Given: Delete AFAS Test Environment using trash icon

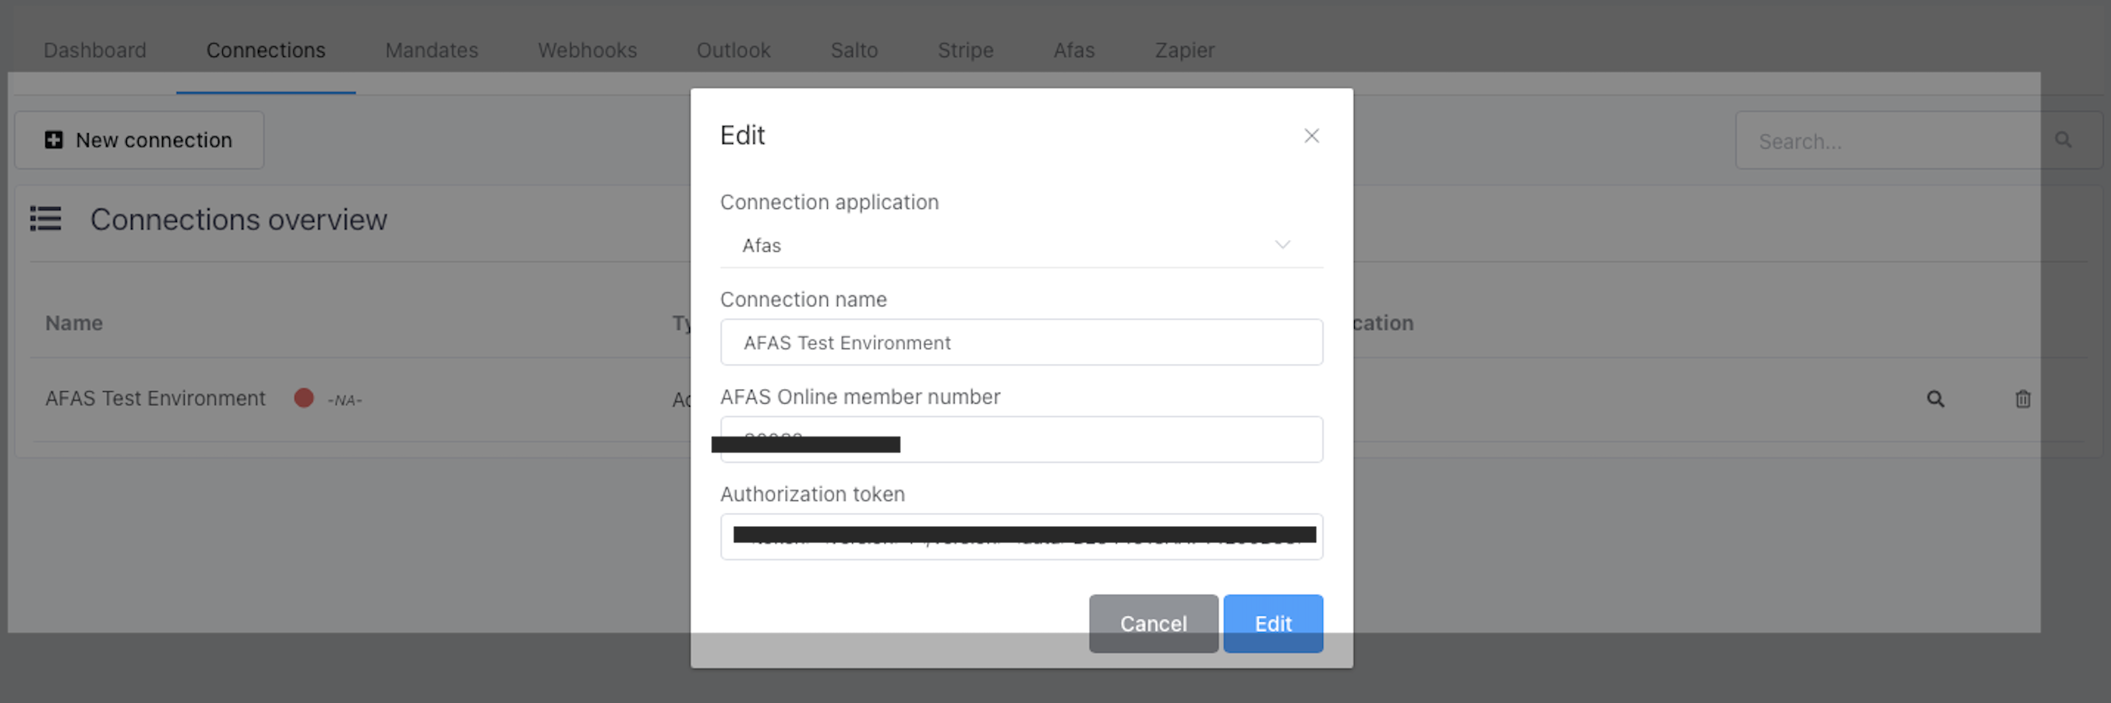Looking at the screenshot, I should tap(2022, 399).
